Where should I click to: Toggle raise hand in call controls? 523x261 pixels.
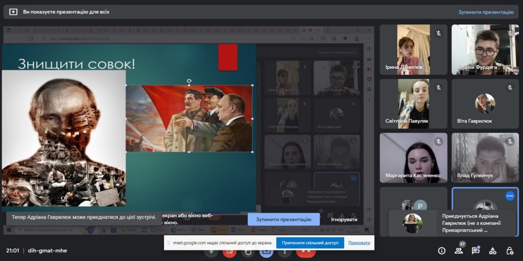(248, 252)
